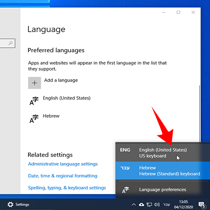Click the Language preferences icon in the flyout
Viewport: 210px width, 210px height.
125,190
